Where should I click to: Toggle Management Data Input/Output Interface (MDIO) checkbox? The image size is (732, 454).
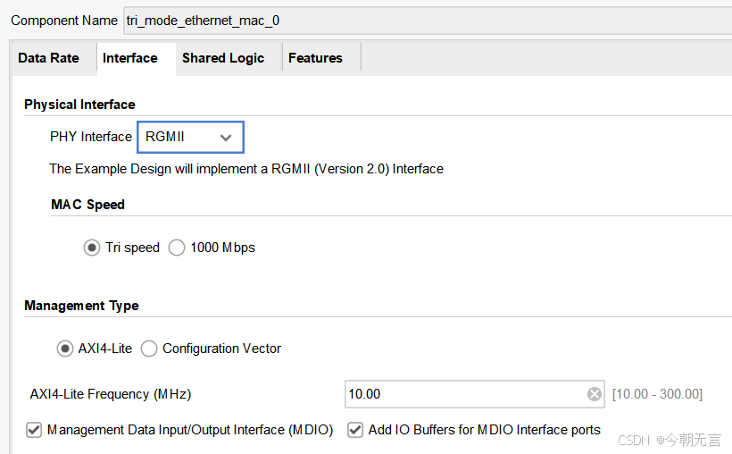point(34,430)
